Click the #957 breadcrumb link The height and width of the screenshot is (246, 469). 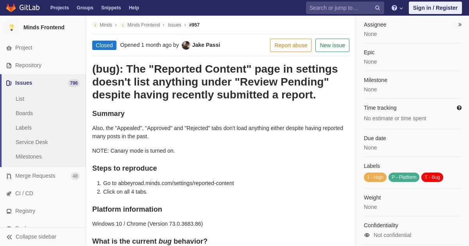194,25
